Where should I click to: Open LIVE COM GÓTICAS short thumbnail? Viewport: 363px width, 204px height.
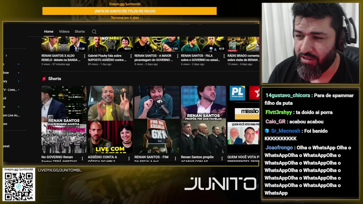[110, 120]
